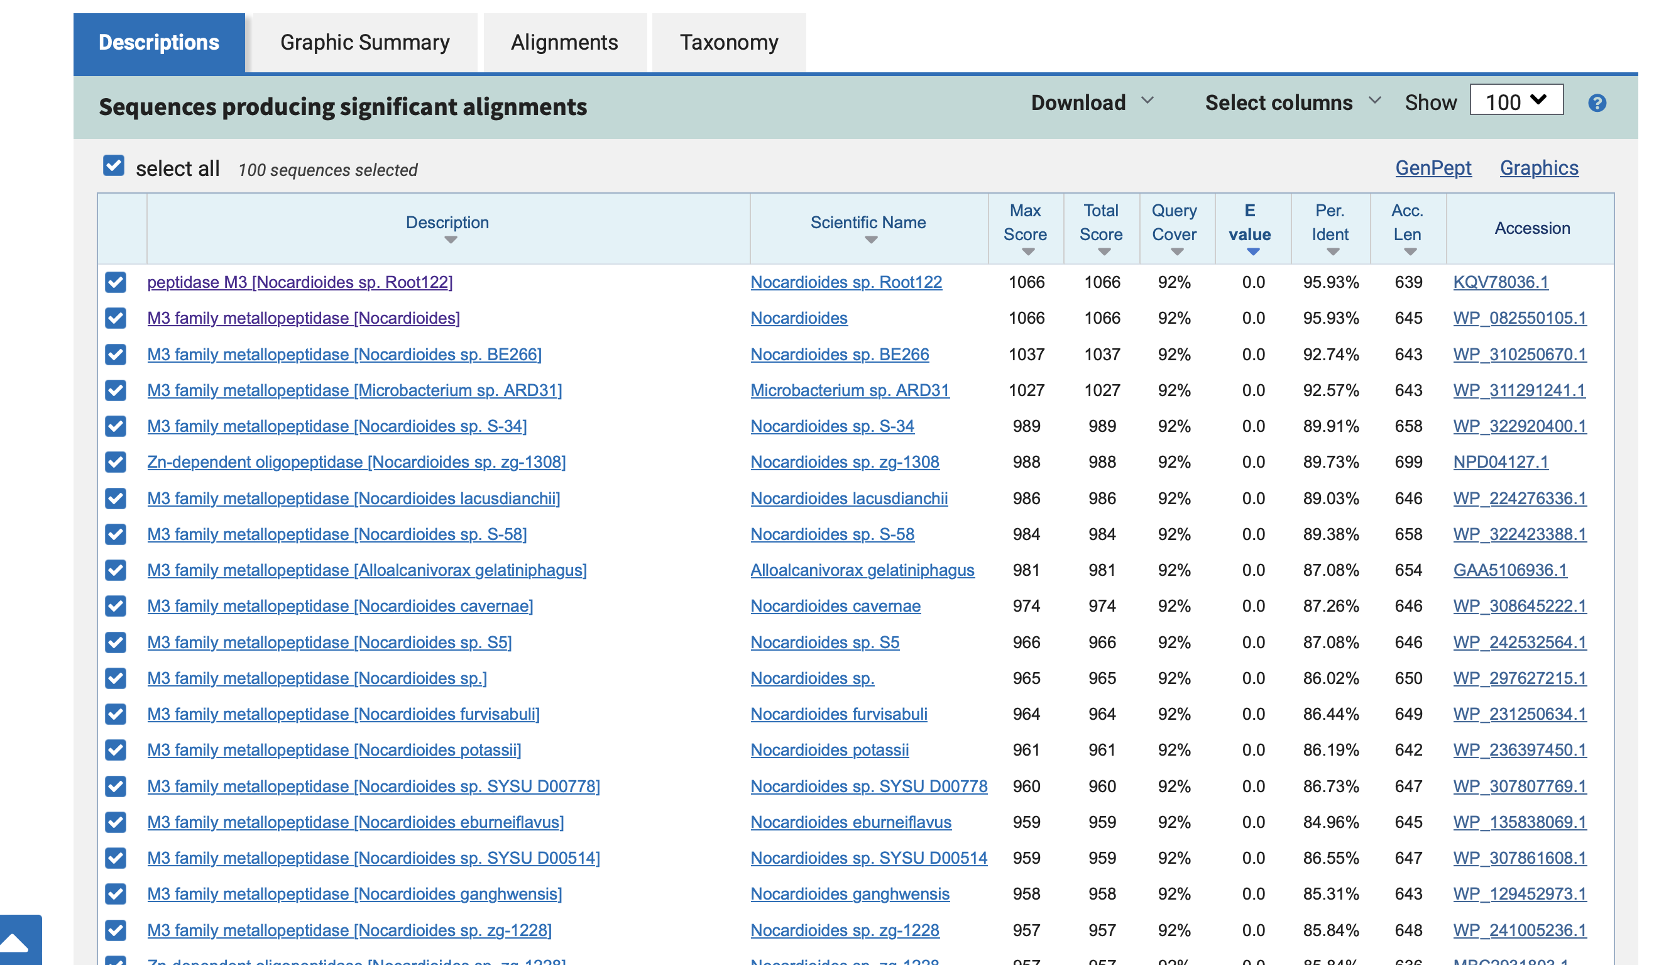Select the 84.96% identity for Nocardioides eburneiflavus
1676x965 pixels.
(x=1331, y=822)
